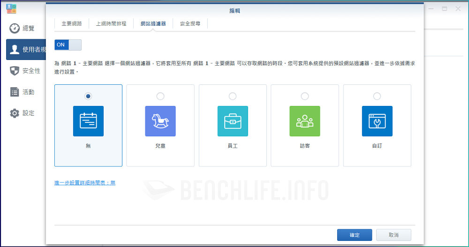
Task: Switch to the 主要網路 tab
Action: (71, 23)
